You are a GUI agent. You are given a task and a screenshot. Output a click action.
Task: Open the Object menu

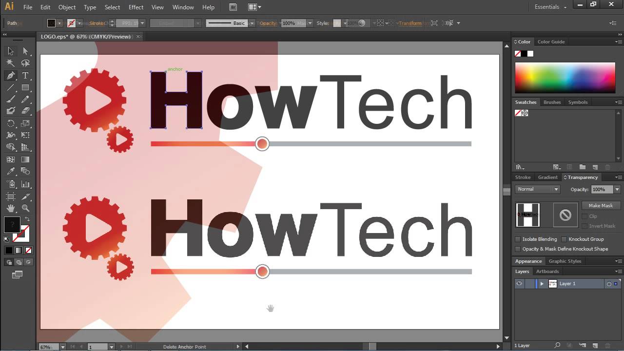click(67, 7)
